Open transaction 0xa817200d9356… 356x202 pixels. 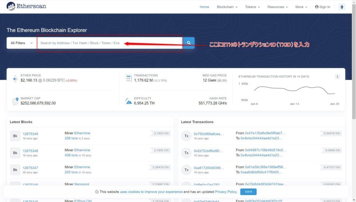coord(209,168)
